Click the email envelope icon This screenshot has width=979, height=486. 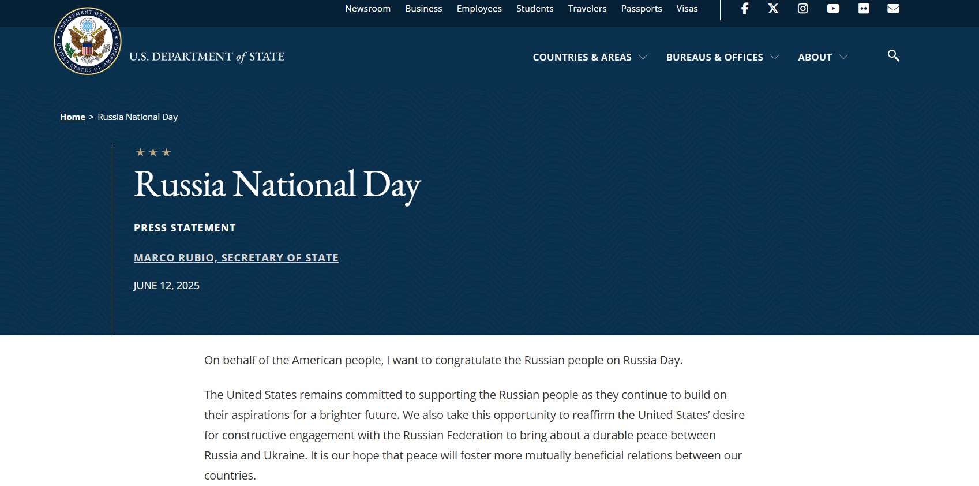coord(893,9)
